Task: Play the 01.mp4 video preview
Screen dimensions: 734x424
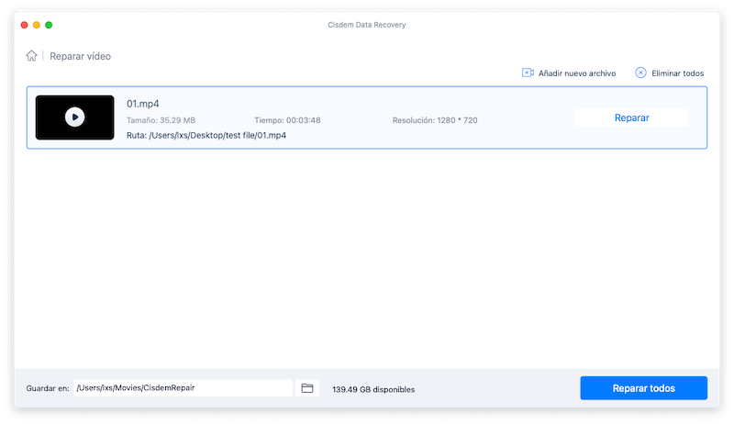Action: click(x=75, y=117)
